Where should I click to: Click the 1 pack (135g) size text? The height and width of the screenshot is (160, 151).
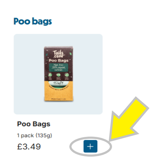click(34, 135)
